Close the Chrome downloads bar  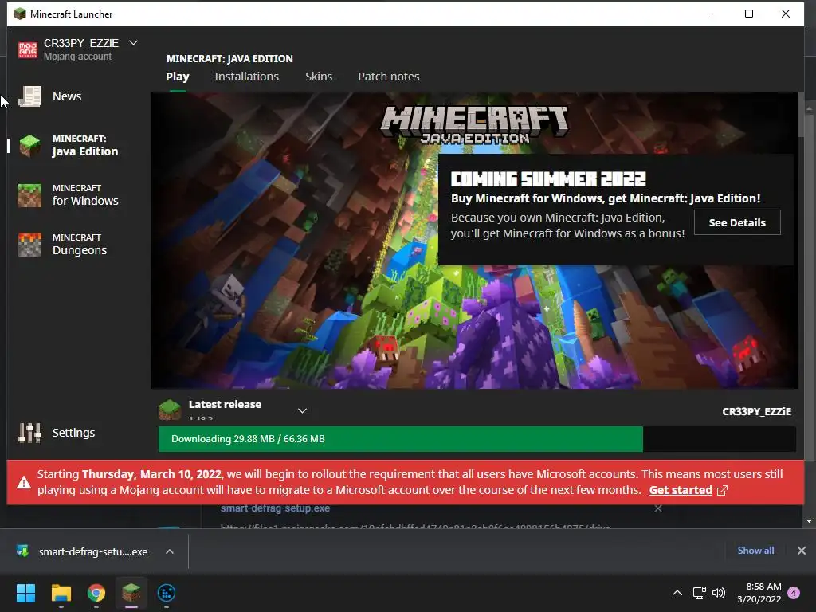coord(802,551)
